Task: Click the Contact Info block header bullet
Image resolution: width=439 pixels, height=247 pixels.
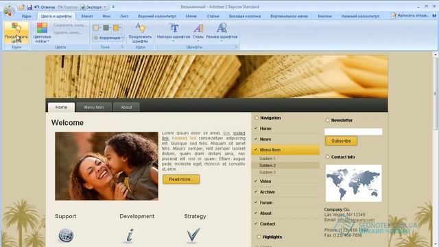Action: [327, 157]
